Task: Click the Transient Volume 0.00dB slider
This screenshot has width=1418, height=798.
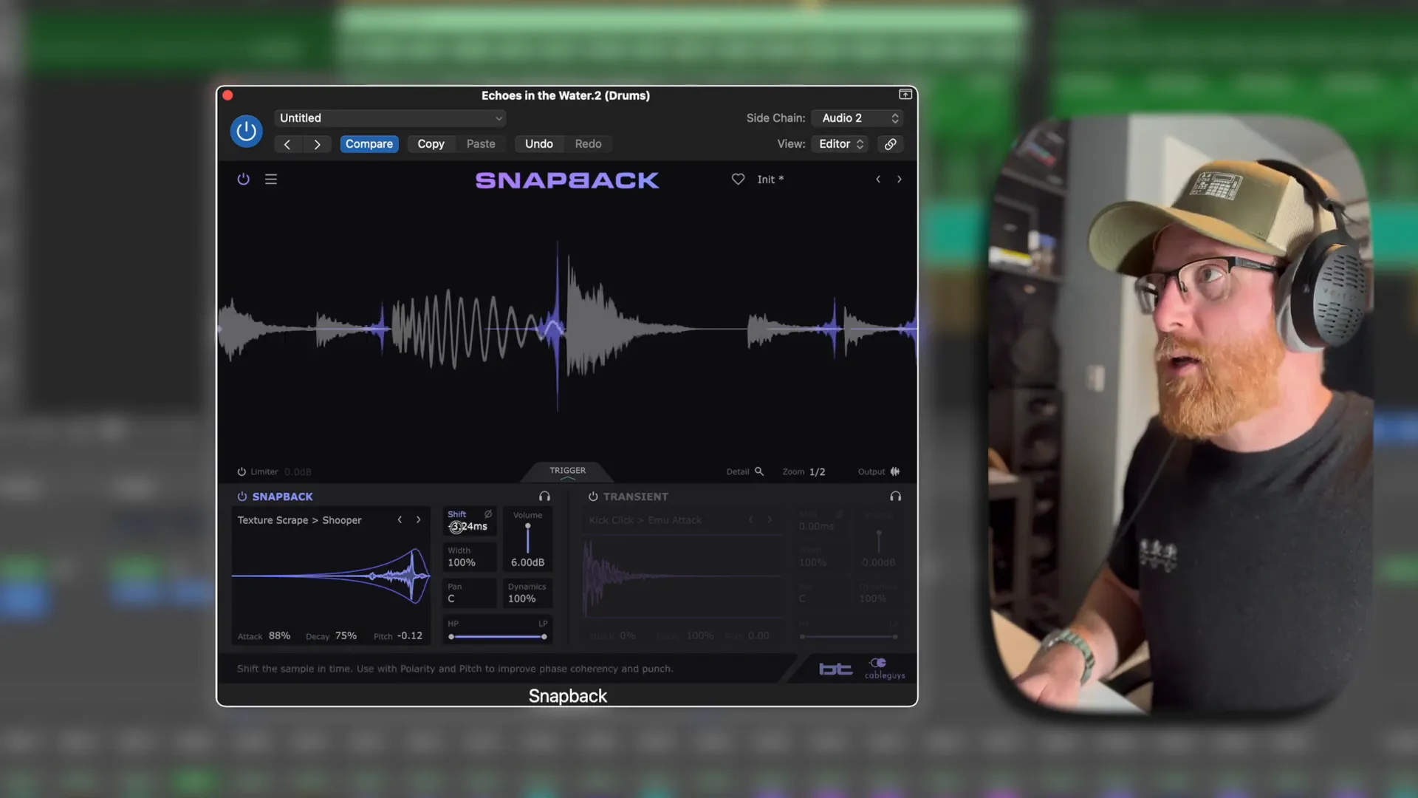Action: click(878, 542)
